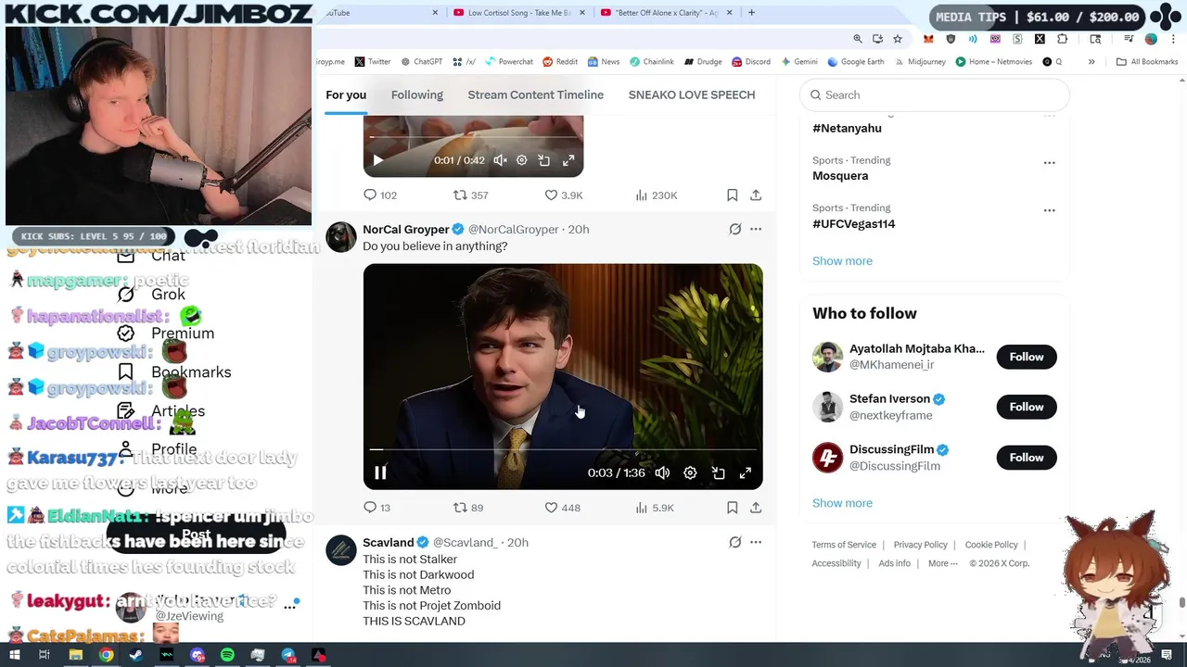The width and height of the screenshot is (1187, 667).
Task: Open Steam from the taskbar
Action: [136, 656]
